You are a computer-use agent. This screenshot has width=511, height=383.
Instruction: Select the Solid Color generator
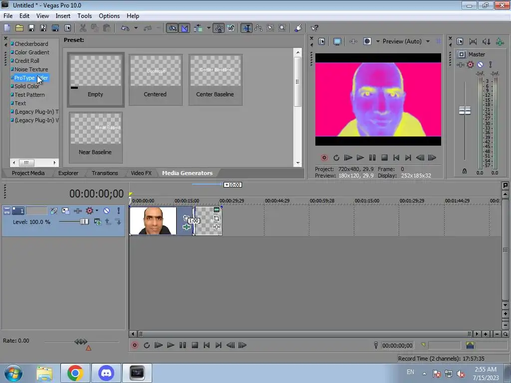pyautogui.click(x=27, y=86)
